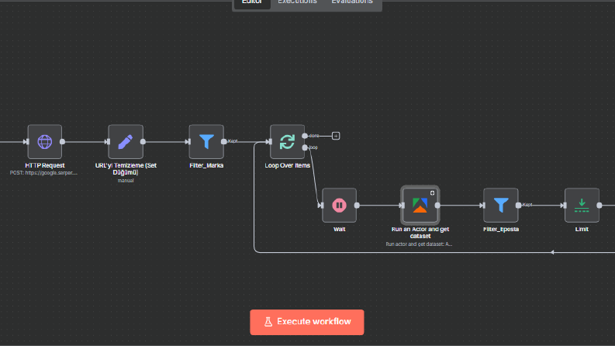This screenshot has width=615, height=346.
Task: Switch to the Executions tab
Action: (x=297, y=2)
